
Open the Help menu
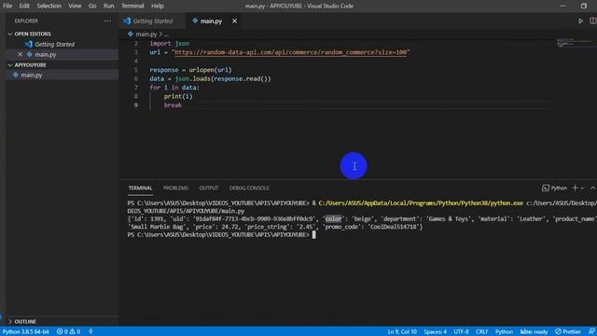[x=158, y=6]
